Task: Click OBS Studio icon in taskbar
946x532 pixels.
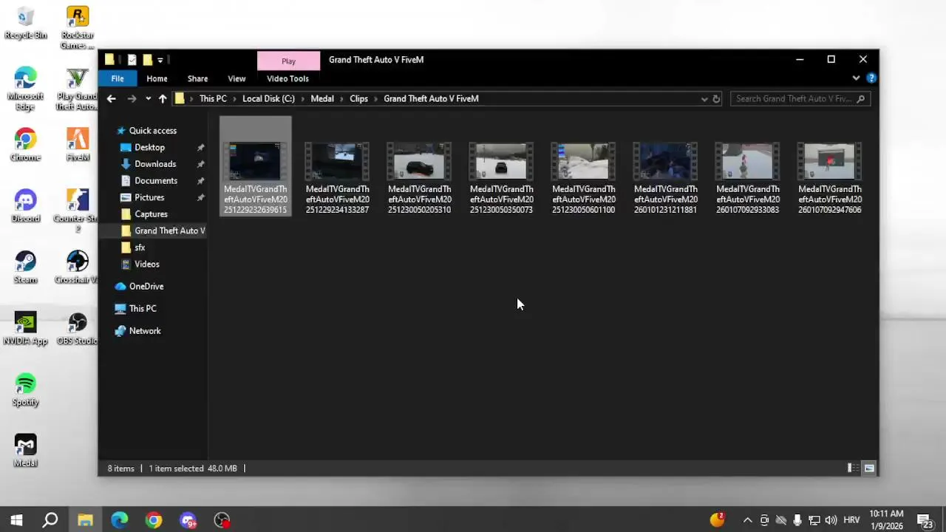Action: coord(222,520)
